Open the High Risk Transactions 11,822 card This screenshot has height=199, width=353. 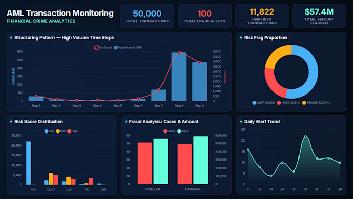[262, 16]
